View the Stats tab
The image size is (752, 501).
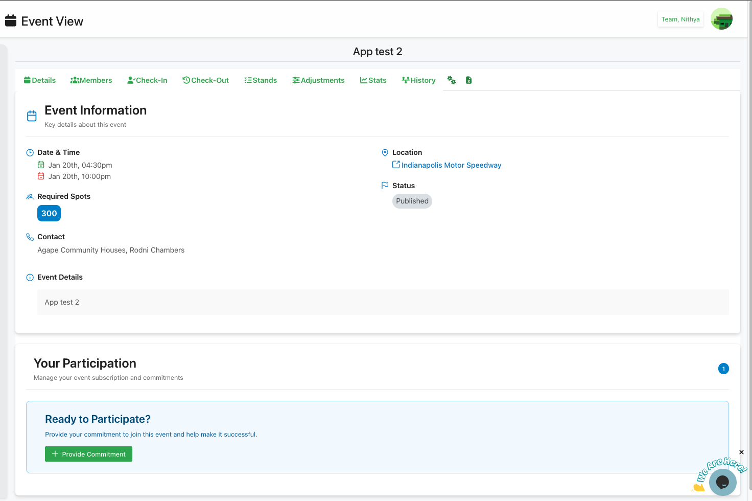pyautogui.click(x=373, y=80)
